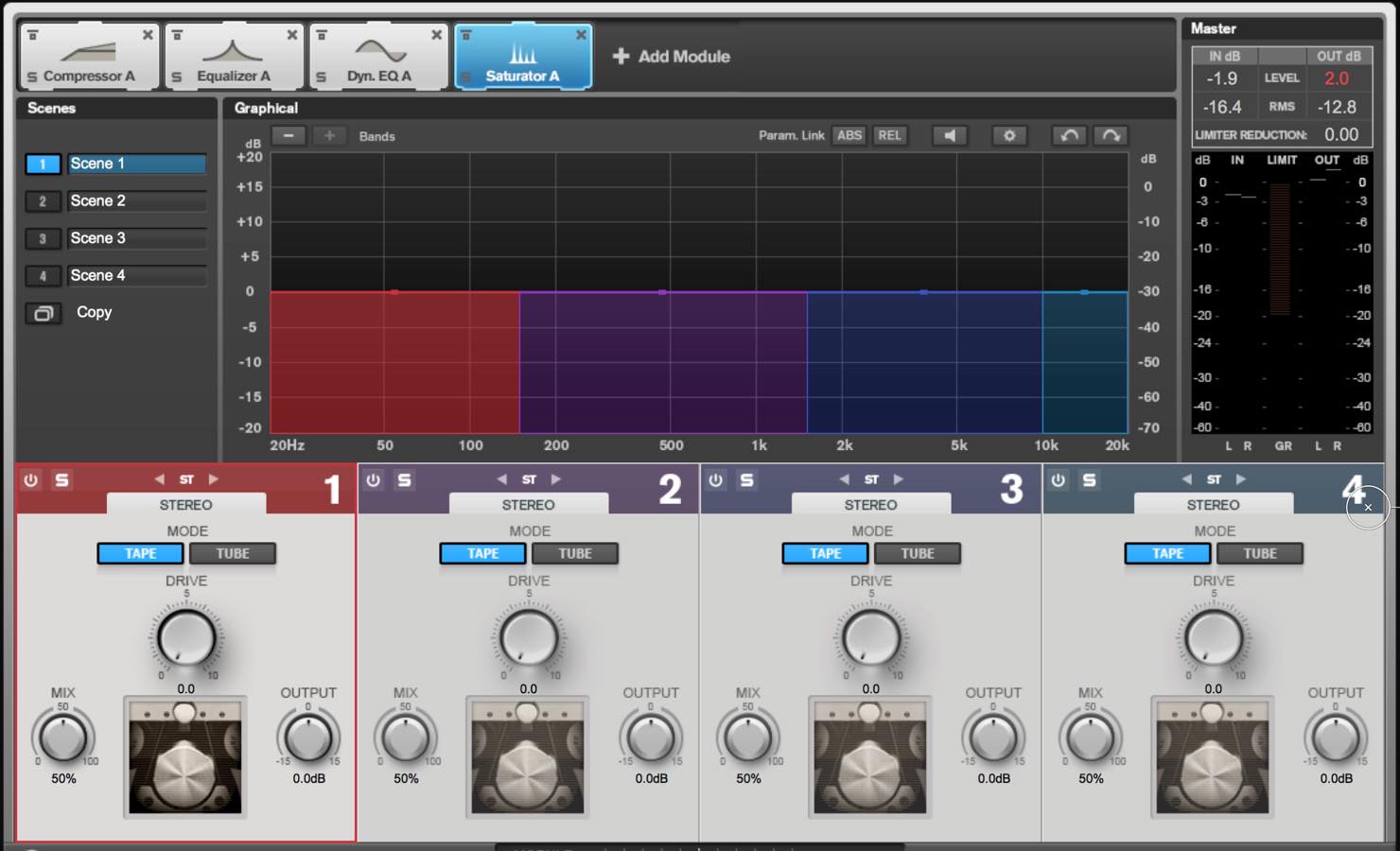The height and width of the screenshot is (851, 1400).
Task: Solo the Dyn. EQ A module
Action: click(321, 77)
